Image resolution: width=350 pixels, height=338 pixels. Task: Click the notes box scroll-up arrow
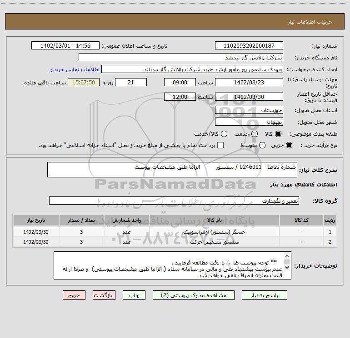(287, 256)
